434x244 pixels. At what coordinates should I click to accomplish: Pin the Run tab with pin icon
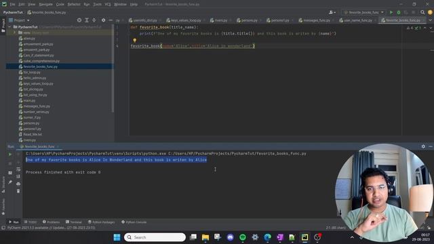[x=10, y=182]
